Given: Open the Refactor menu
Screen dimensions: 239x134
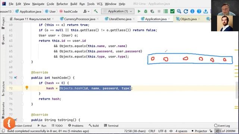Looking at the screenshot, I should pyautogui.click(x=62, y=4).
